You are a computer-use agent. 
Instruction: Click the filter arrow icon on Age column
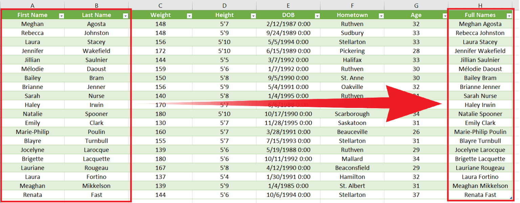pos(445,15)
